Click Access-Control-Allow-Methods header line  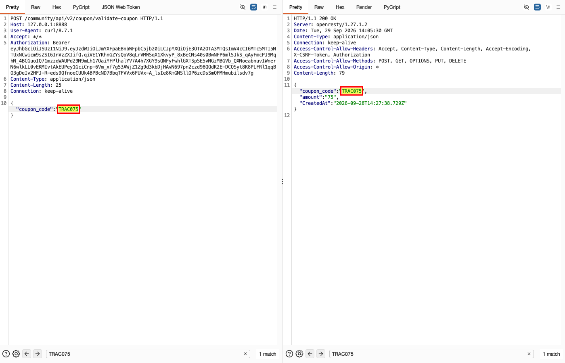point(380,61)
